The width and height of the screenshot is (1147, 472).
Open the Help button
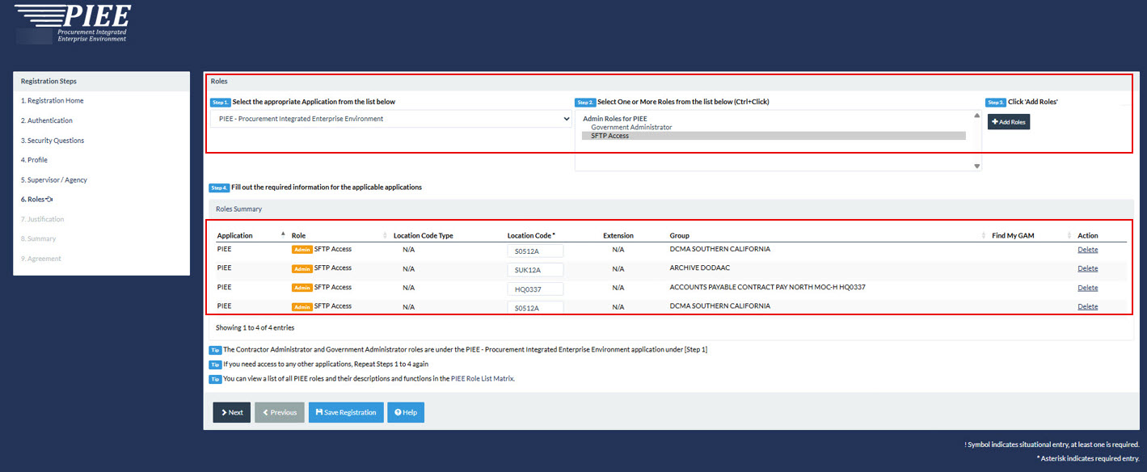tap(406, 412)
